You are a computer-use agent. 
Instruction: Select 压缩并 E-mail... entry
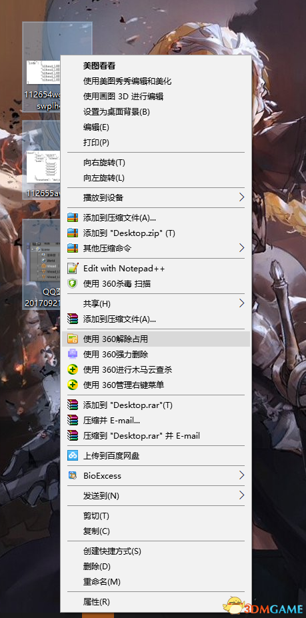pos(156,420)
